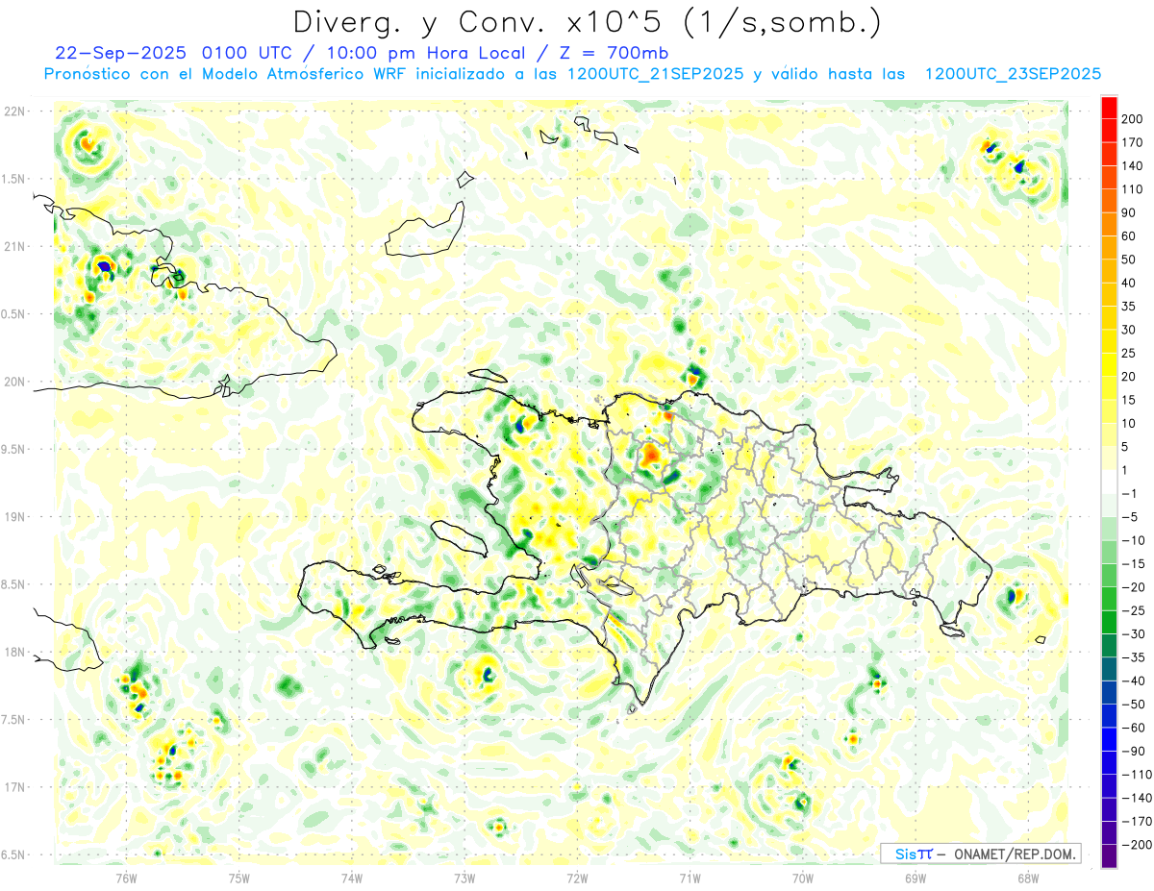The height and width of the screenshot is (891, 1154).
Task: Click the "1200UTC_21SEP2025" initialization time text
Action: pos(655,74)
